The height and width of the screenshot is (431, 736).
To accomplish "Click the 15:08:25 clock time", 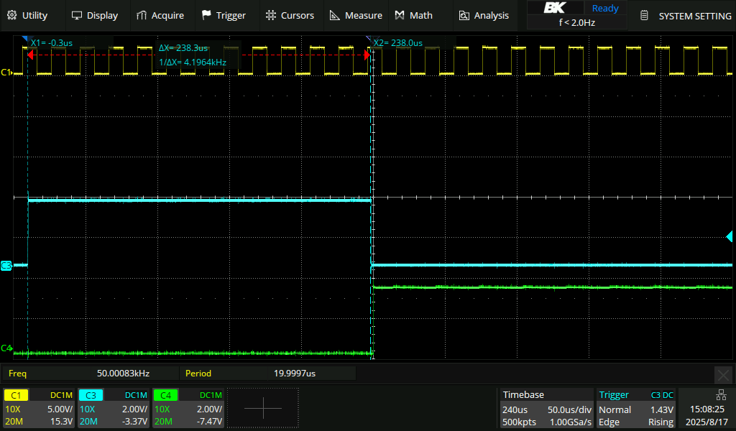I will [707, 409].
